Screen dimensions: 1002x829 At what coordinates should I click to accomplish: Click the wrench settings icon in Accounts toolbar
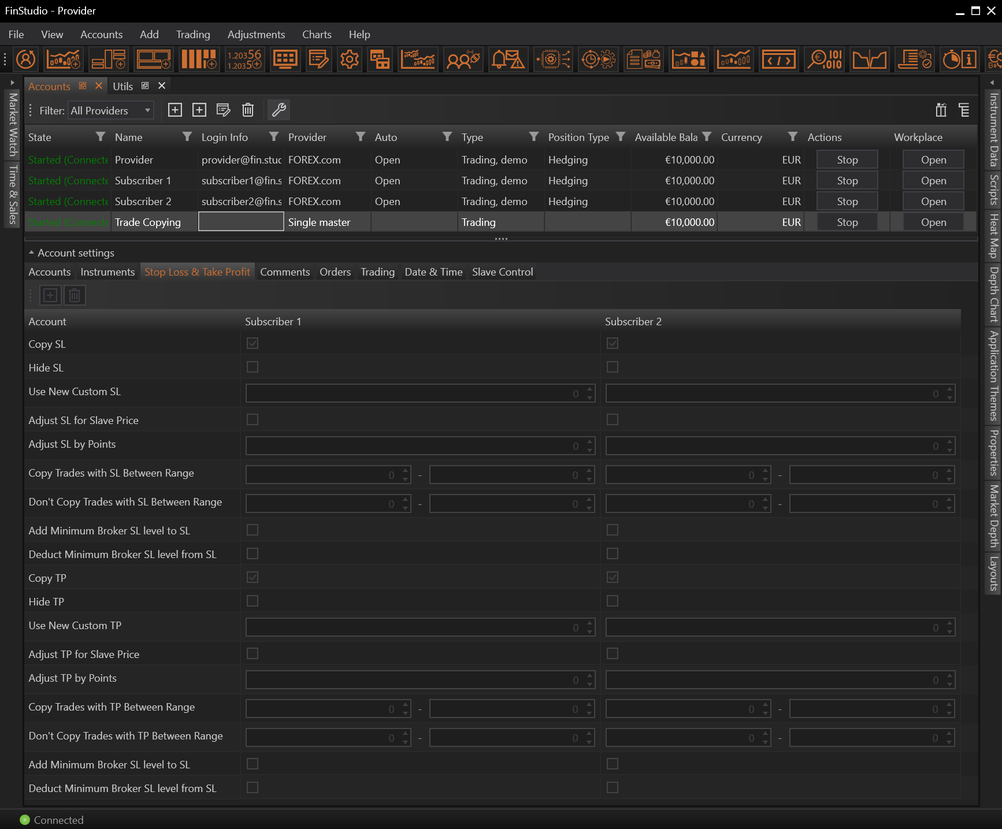pyautogui.click(x=279, y=110)
